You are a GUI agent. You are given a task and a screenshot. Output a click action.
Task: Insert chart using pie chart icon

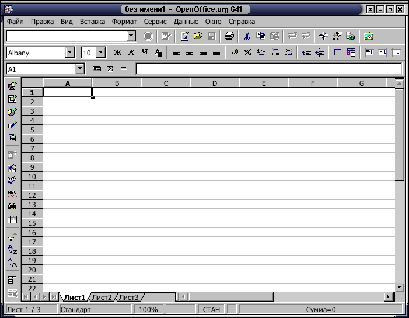pos(12,112)
